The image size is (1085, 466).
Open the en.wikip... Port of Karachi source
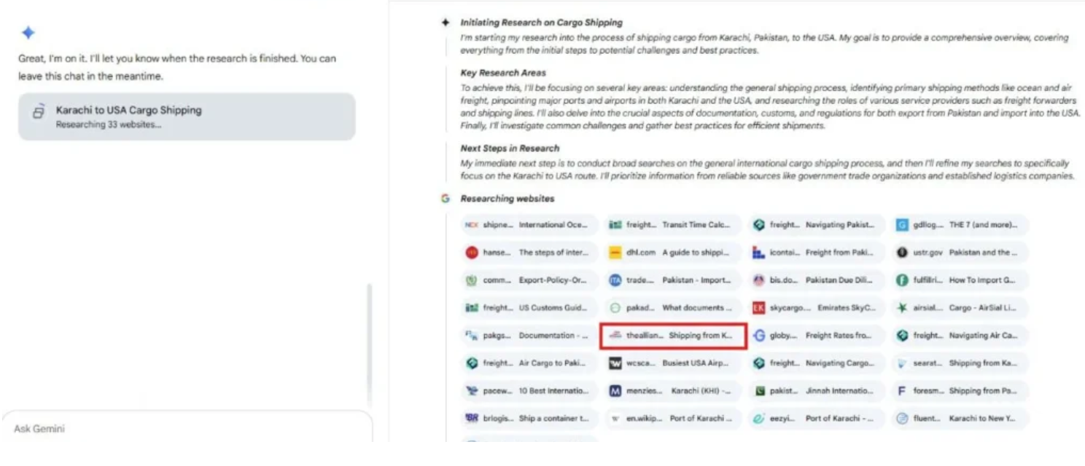click(672, 419)
